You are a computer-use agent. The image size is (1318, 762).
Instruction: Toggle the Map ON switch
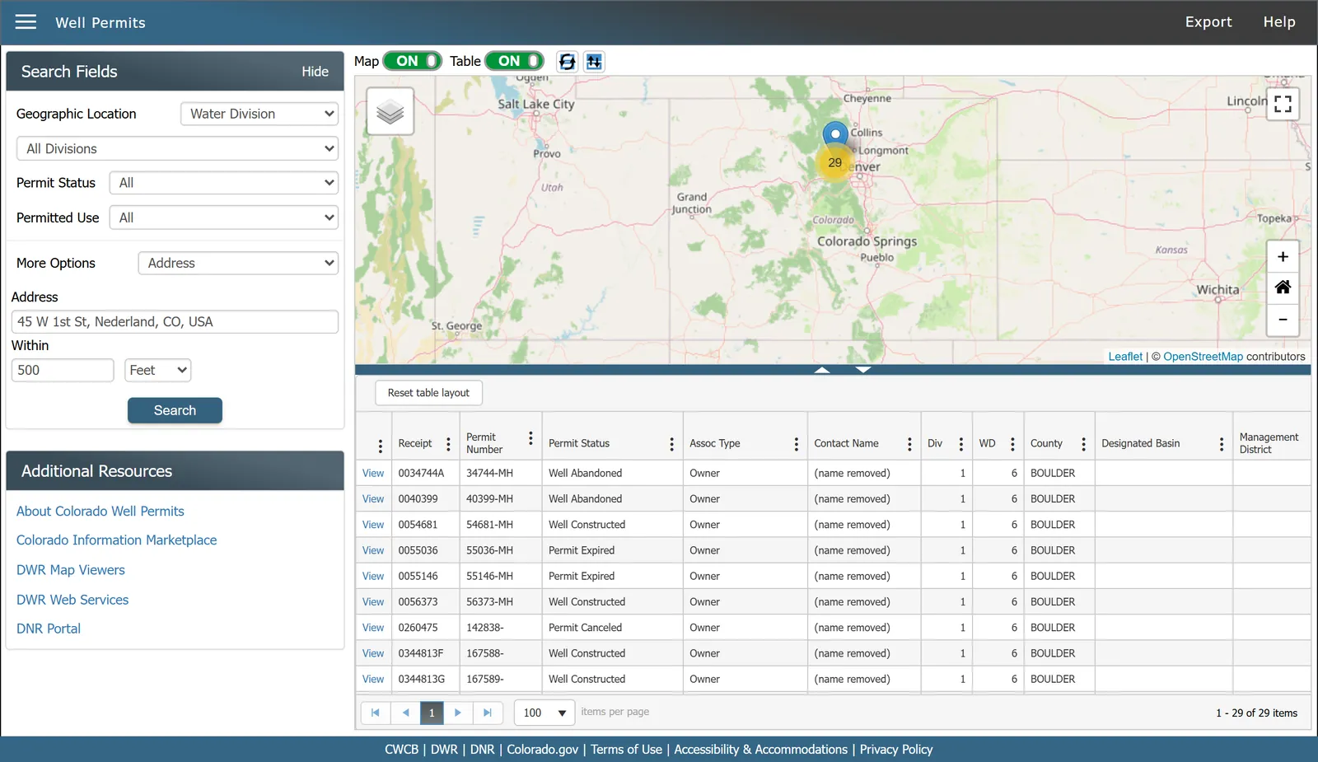413,61
